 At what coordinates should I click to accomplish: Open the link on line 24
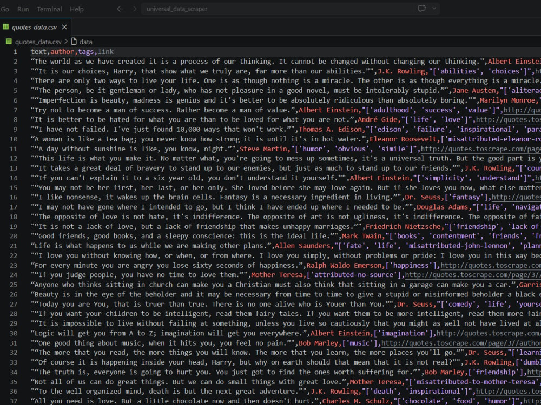(x=473, y=275)
